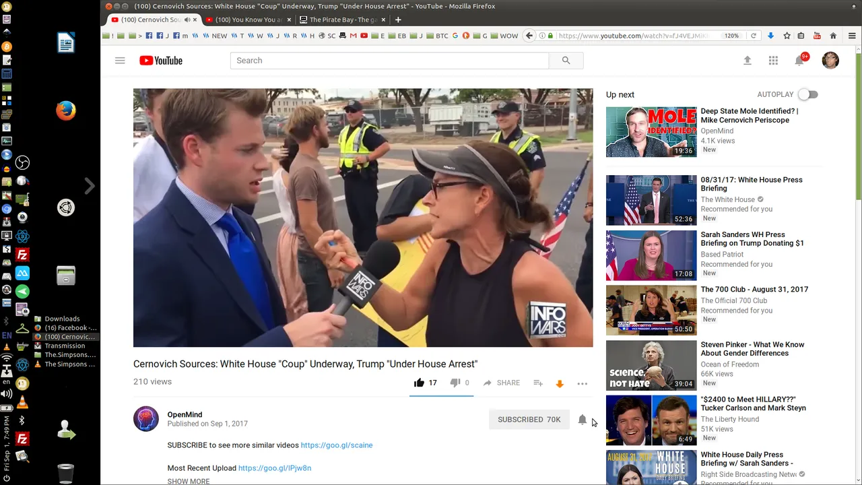Viewport: 862px width, 485px height.
Task: Mute the Cernovich Sources tab audio
Action: tap(187, 20)
